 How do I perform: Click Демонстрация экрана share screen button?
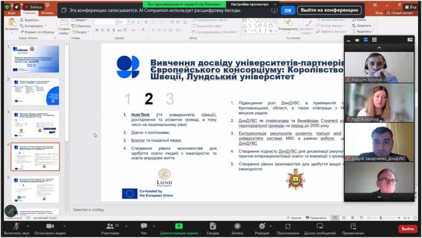click(x=179, y=229)
